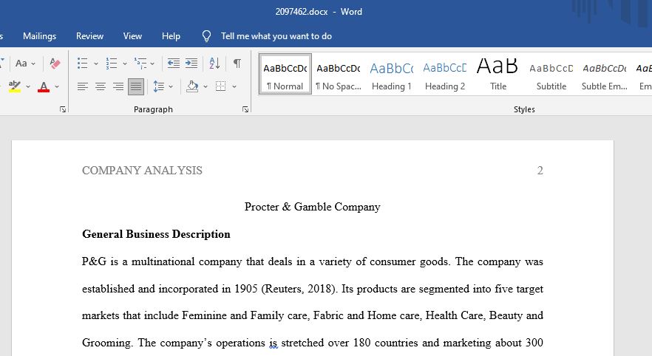The width and height of the screenshot is (652, 356).
Task: Apply the Heading 1 style
Action: coord(391,75)
